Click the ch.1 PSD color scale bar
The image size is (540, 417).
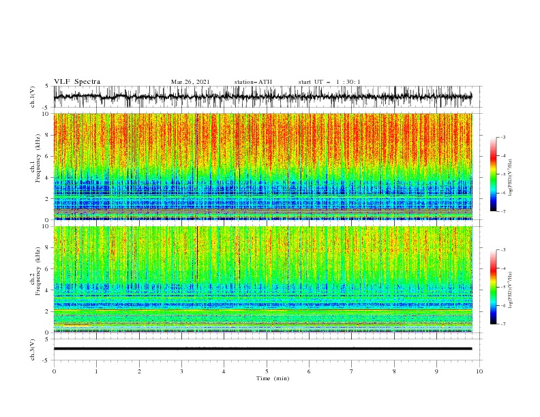tap(493, 174)
